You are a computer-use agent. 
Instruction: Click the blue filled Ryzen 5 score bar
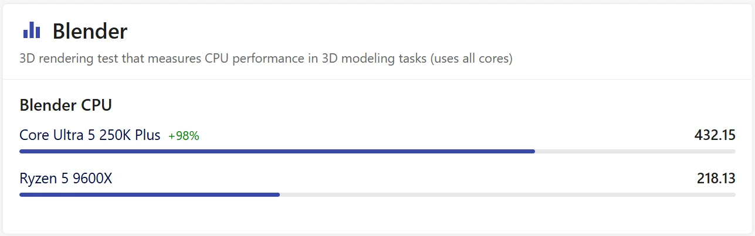(x=150, y=194)
